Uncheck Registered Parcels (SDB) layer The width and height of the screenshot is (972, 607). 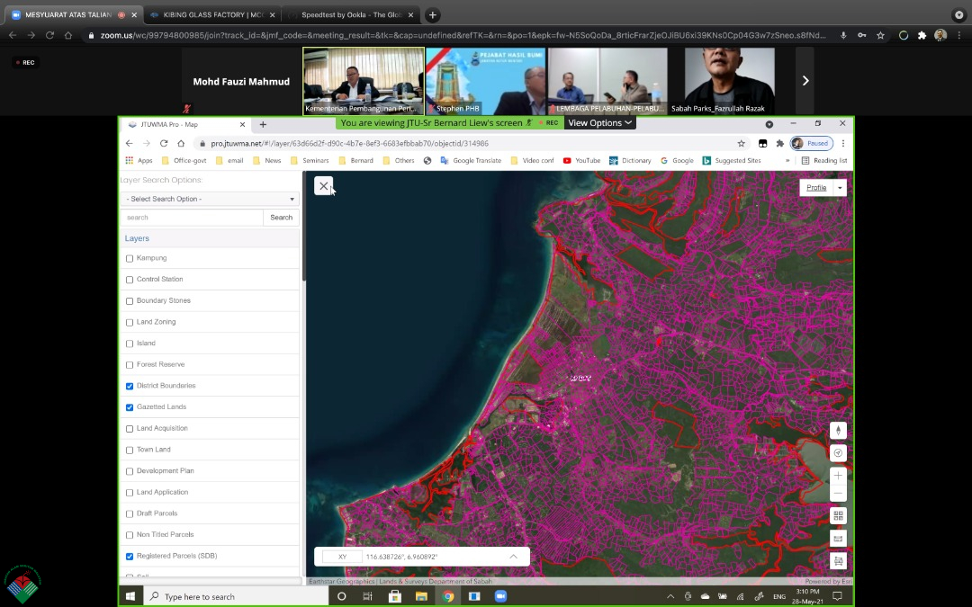tap(130, 557)
